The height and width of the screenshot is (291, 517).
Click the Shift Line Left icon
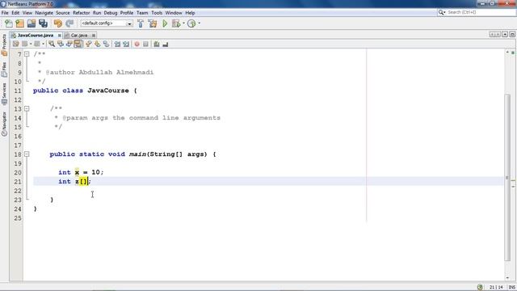tap(117, 44)
